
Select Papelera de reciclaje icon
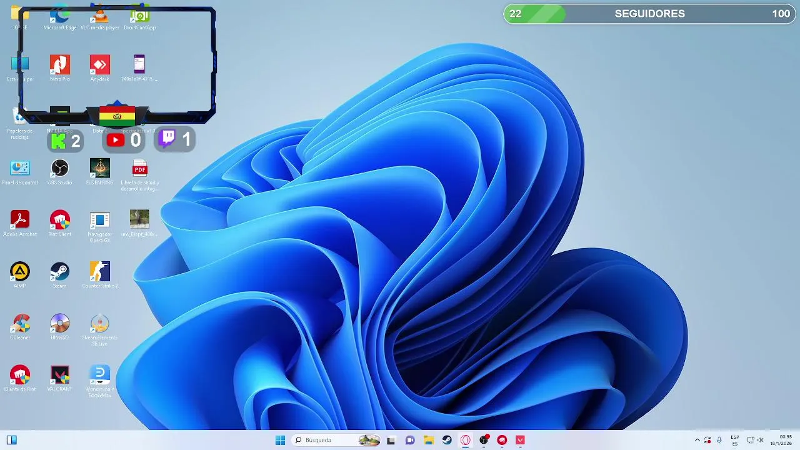pyautogui.click(x=20, y=123)
